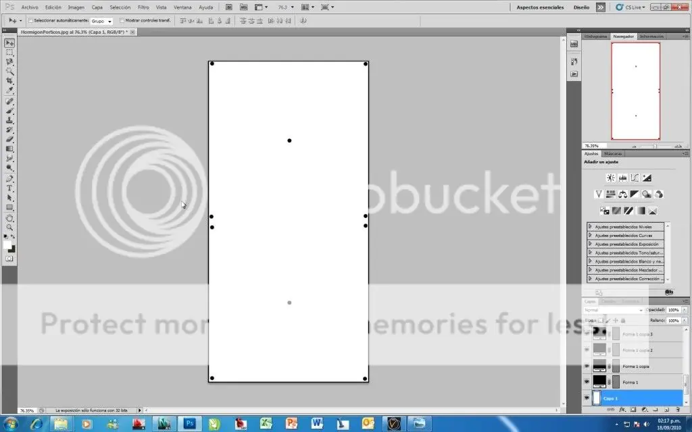Viewport: 692px width, 432px height.
Task: Select the Crop tool
Action: [9, 81]
